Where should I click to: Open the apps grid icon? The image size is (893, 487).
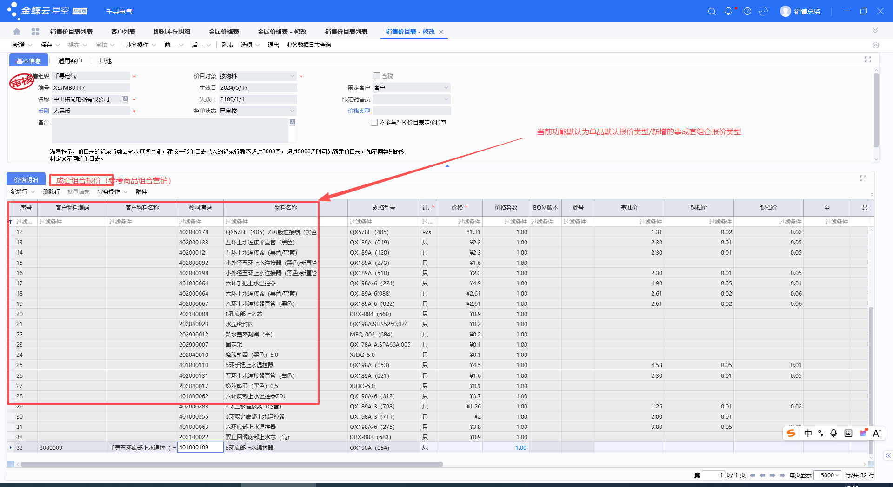(35, 32)
